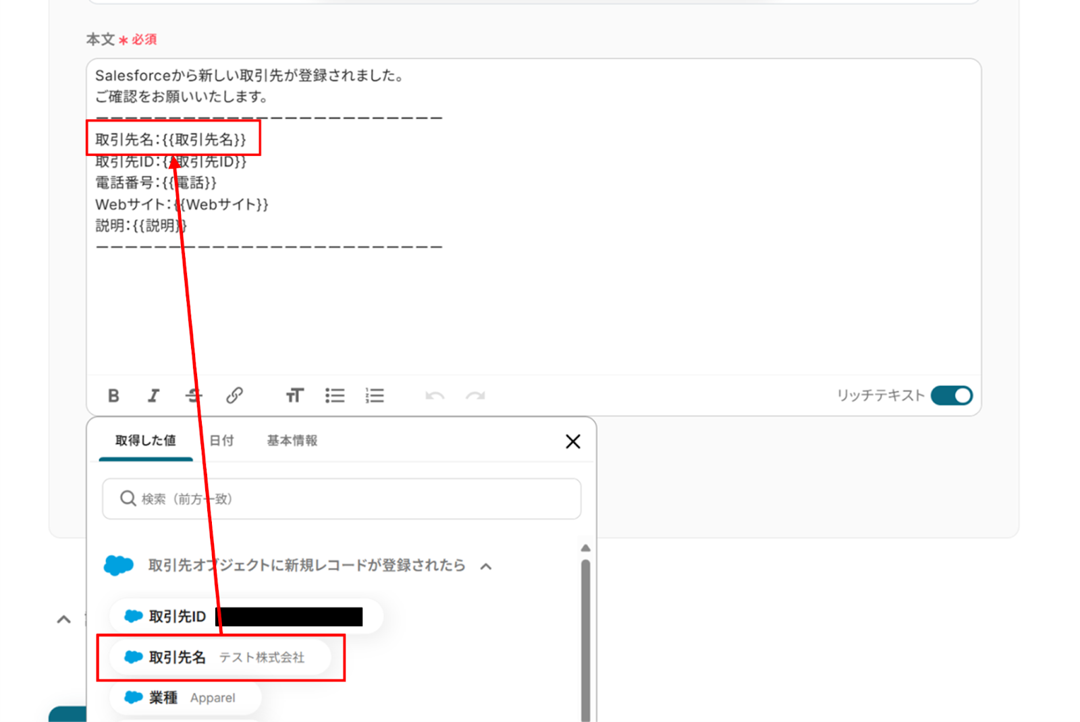Click inside the 本文 body text area
The image size is (1080, 722).
534,216
